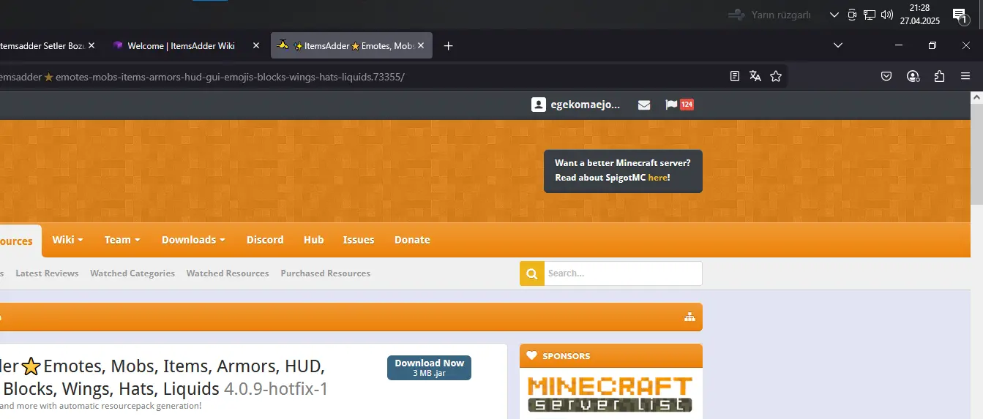Image resolution: width=983 pixels, height=419 pixels.
Task: Open the browser hamburger menu
Action: (966, 76)
